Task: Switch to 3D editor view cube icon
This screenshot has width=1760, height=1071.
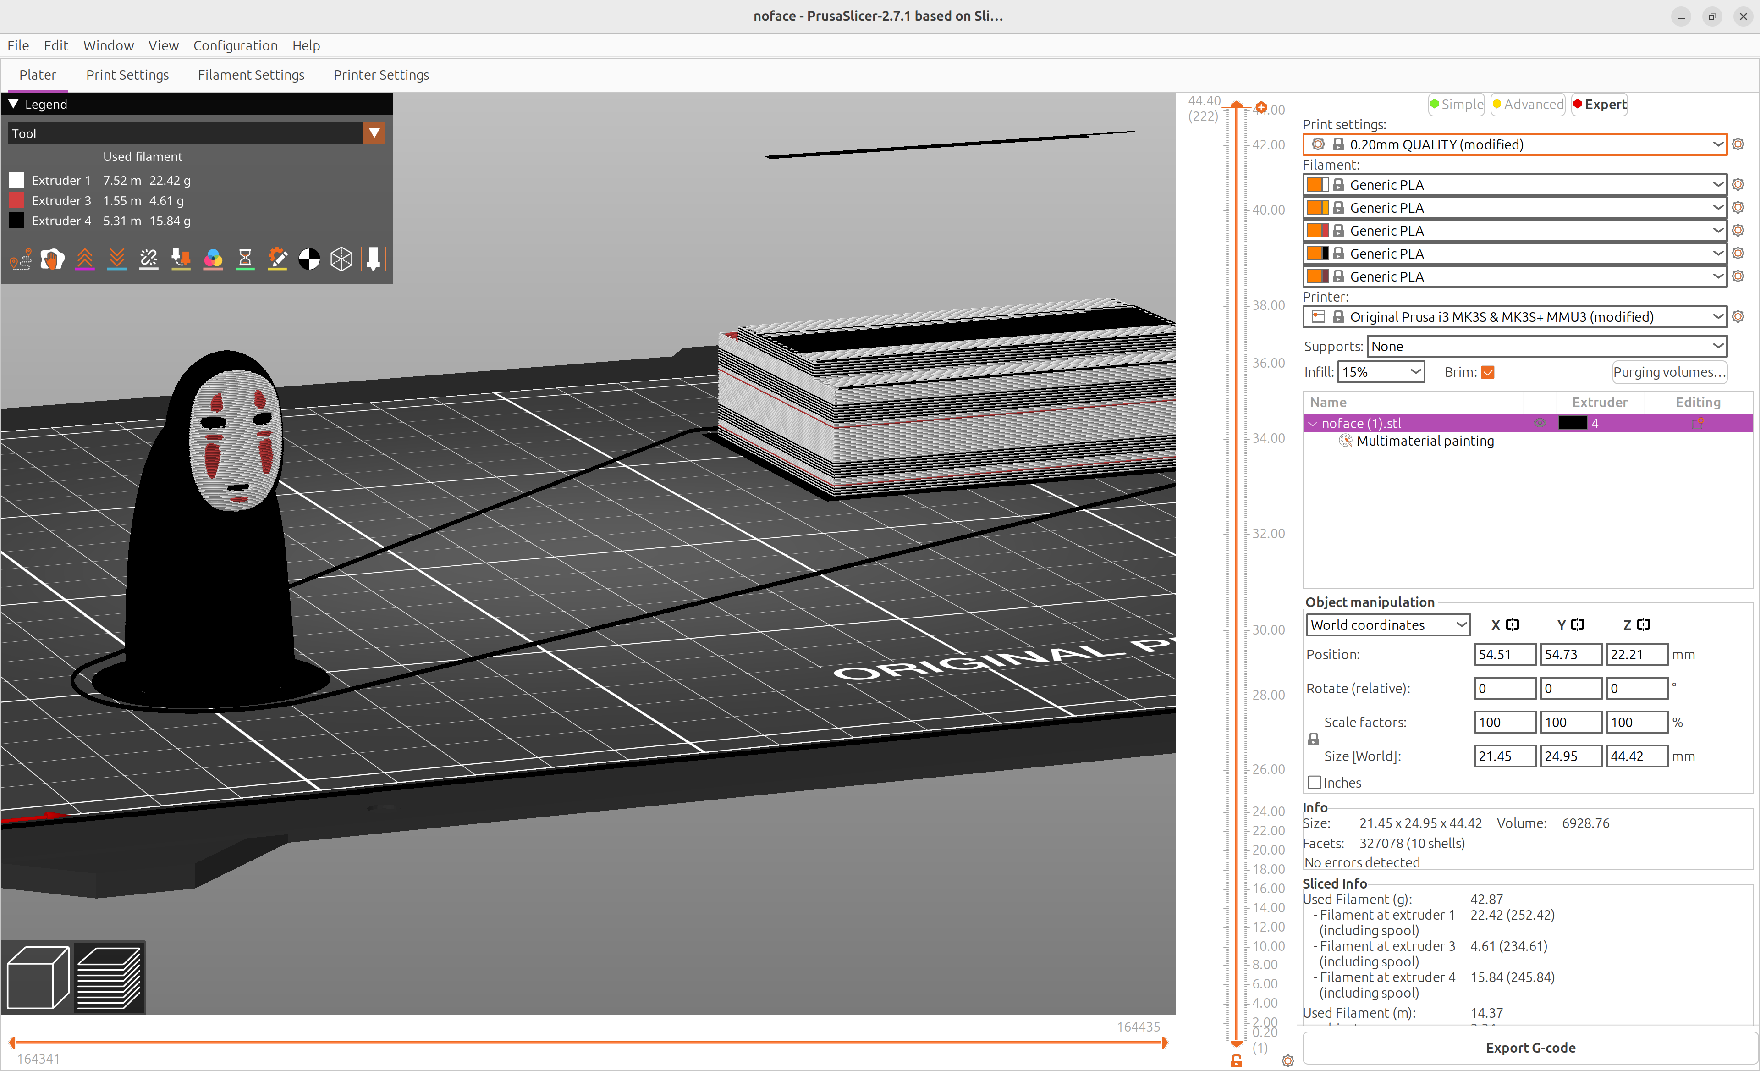Action: click(38, 977)
